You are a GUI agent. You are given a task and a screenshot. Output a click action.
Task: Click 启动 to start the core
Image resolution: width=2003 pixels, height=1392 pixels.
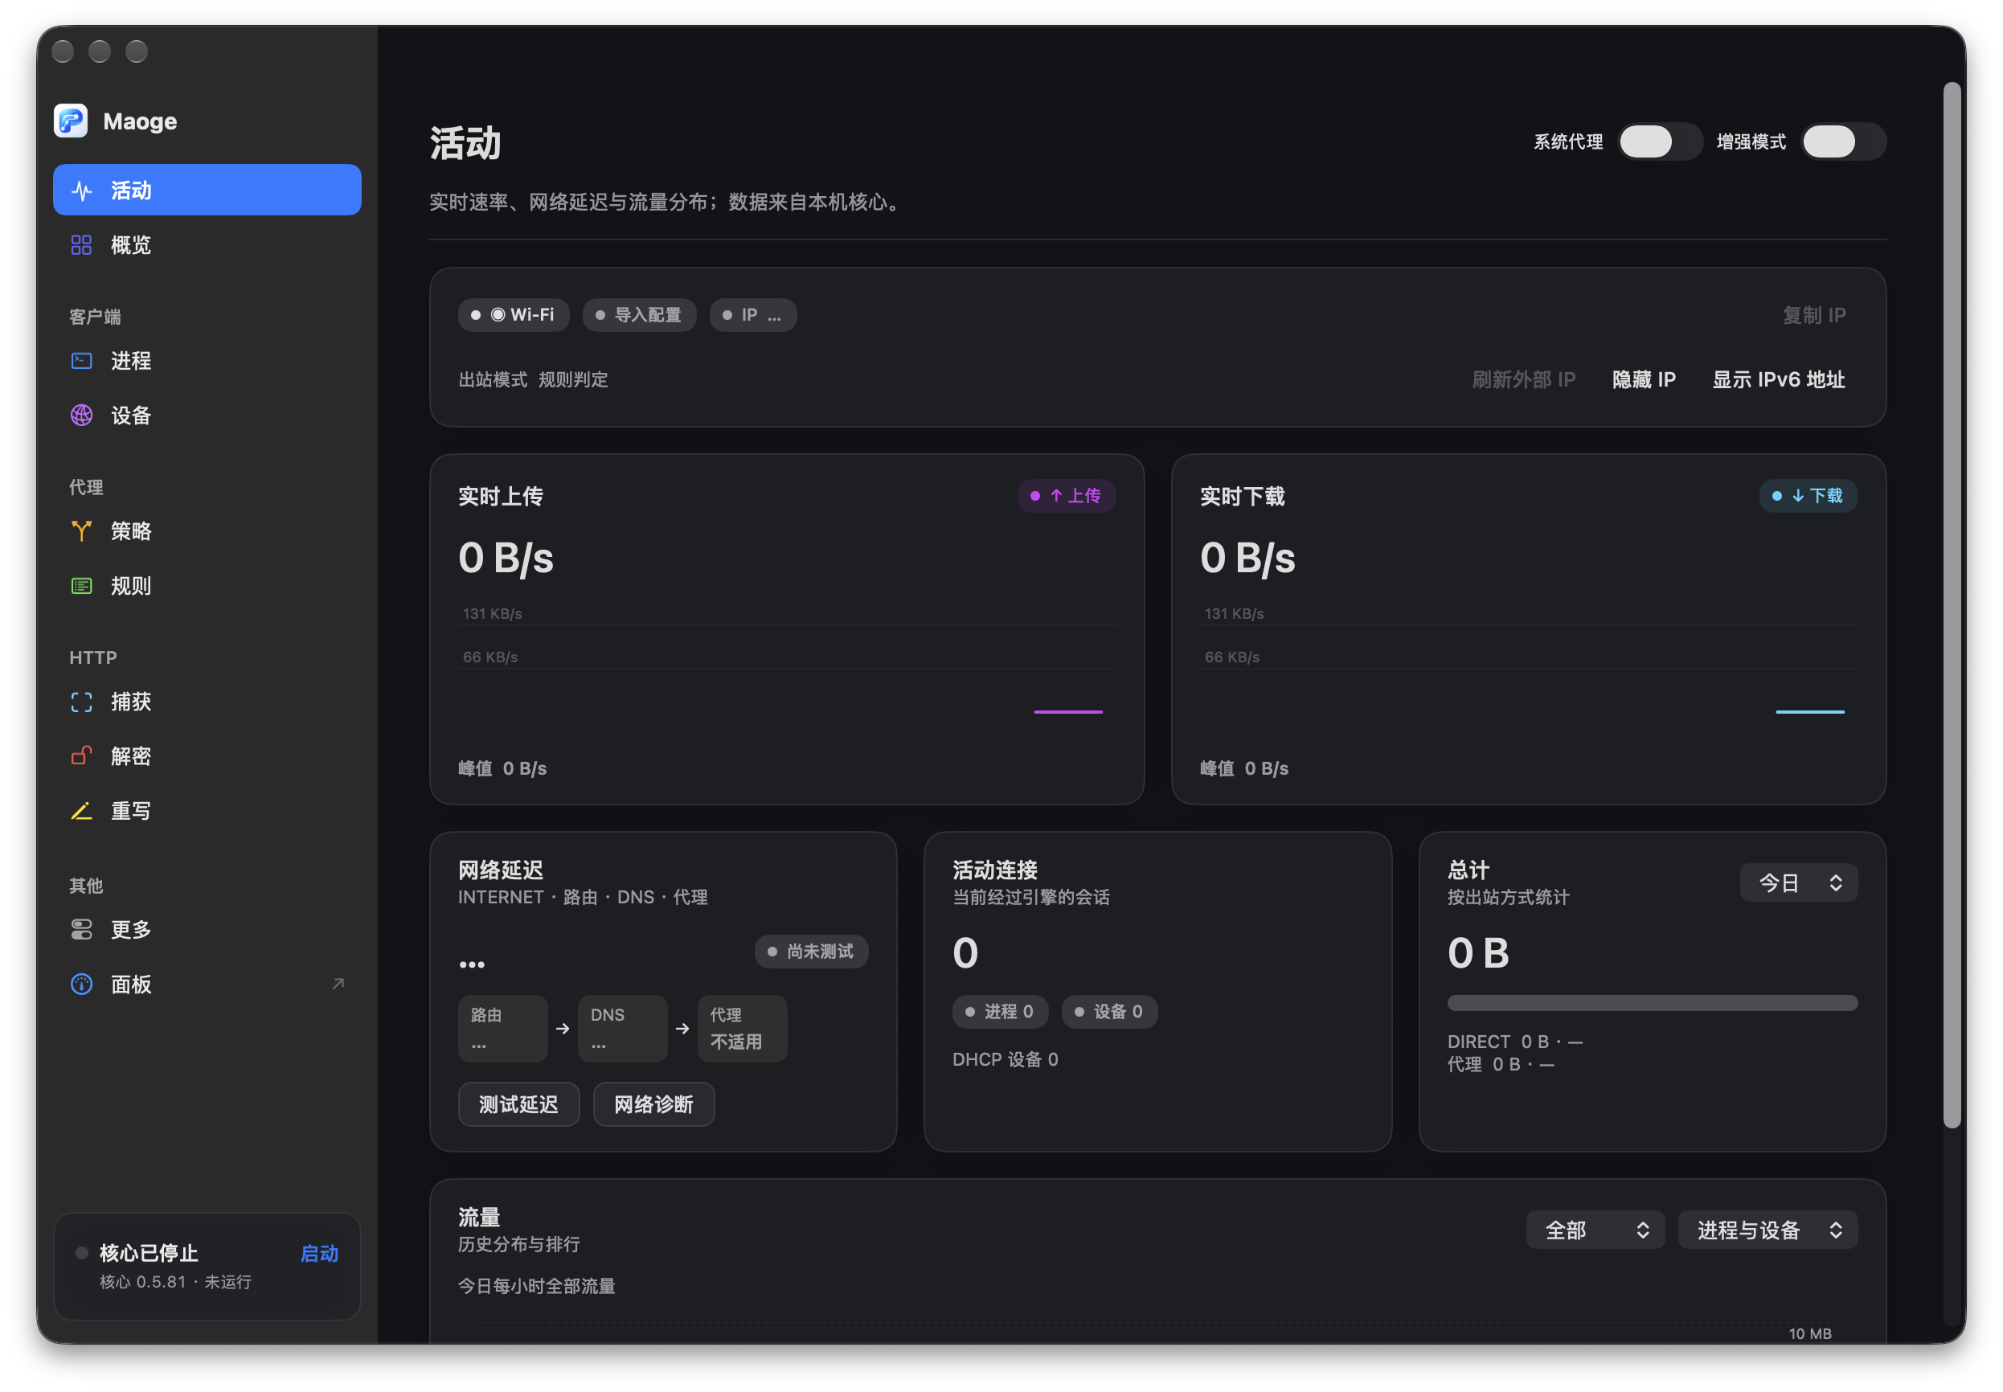pos(319,1252)
